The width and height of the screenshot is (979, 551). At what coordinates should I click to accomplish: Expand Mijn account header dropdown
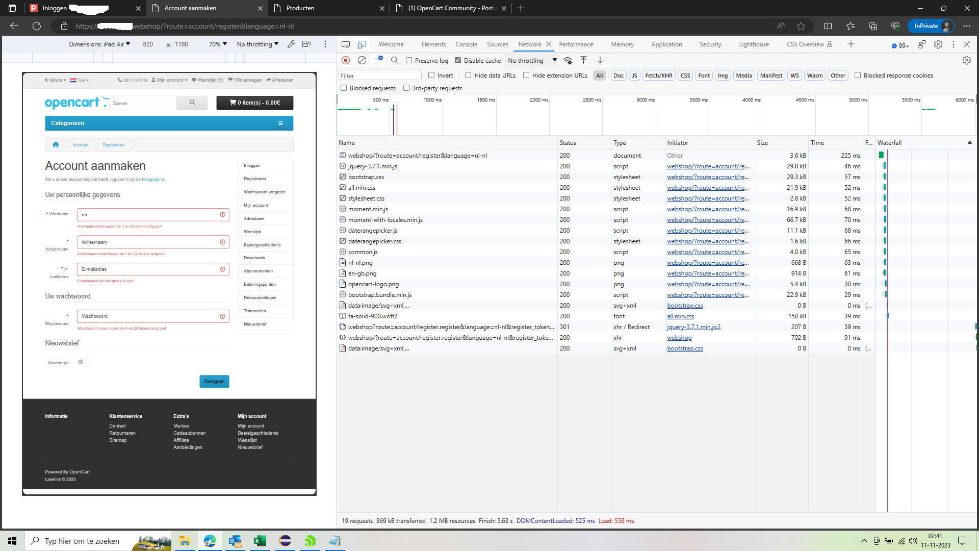169,80
